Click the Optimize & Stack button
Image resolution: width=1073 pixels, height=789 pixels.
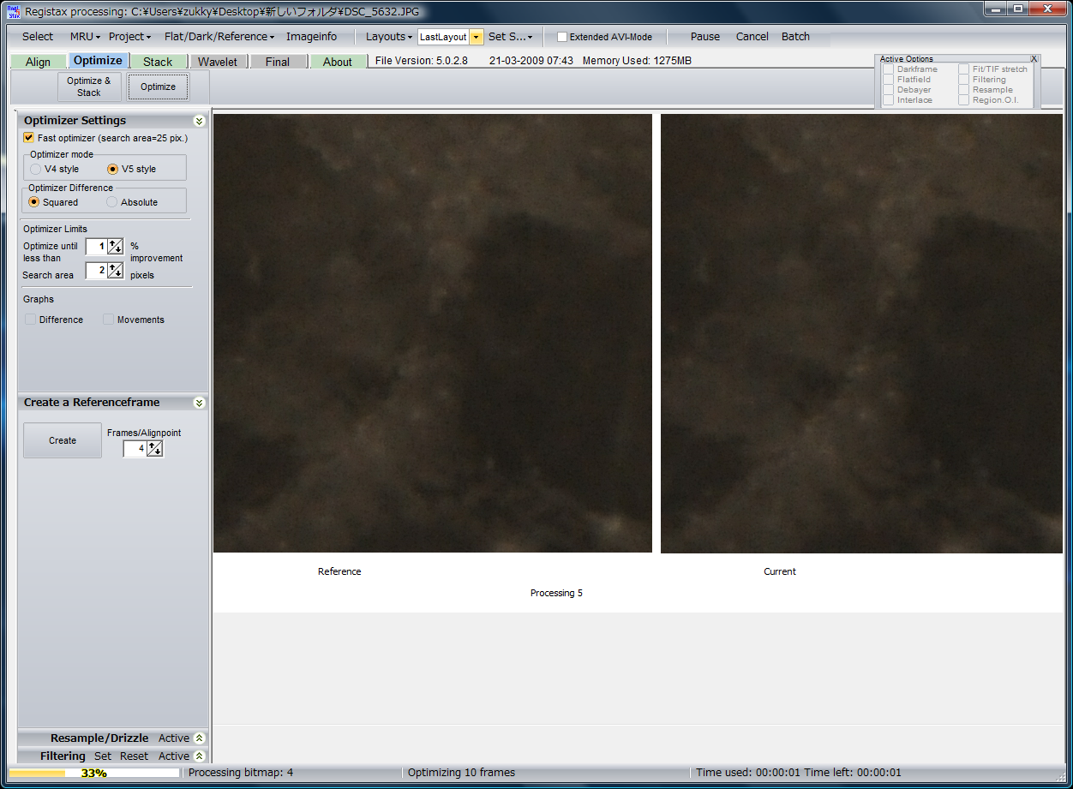pos(89,87)
